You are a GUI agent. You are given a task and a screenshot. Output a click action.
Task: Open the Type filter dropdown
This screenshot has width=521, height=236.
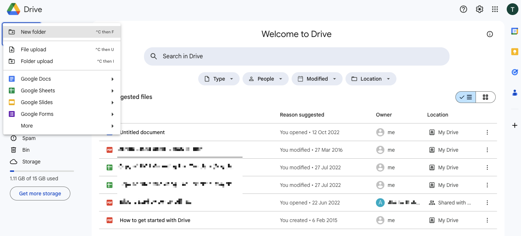219,78
